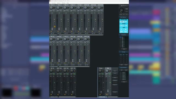Toggle Cue on the Phones 1 output

coord(103,74)
